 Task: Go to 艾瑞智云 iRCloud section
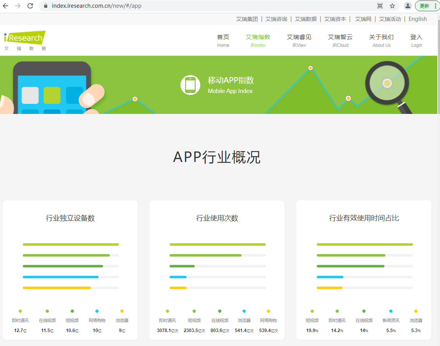340,41
